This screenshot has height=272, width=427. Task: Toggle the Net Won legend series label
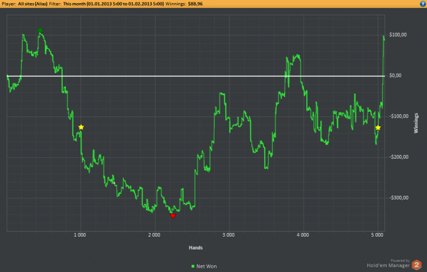(206, 267)
